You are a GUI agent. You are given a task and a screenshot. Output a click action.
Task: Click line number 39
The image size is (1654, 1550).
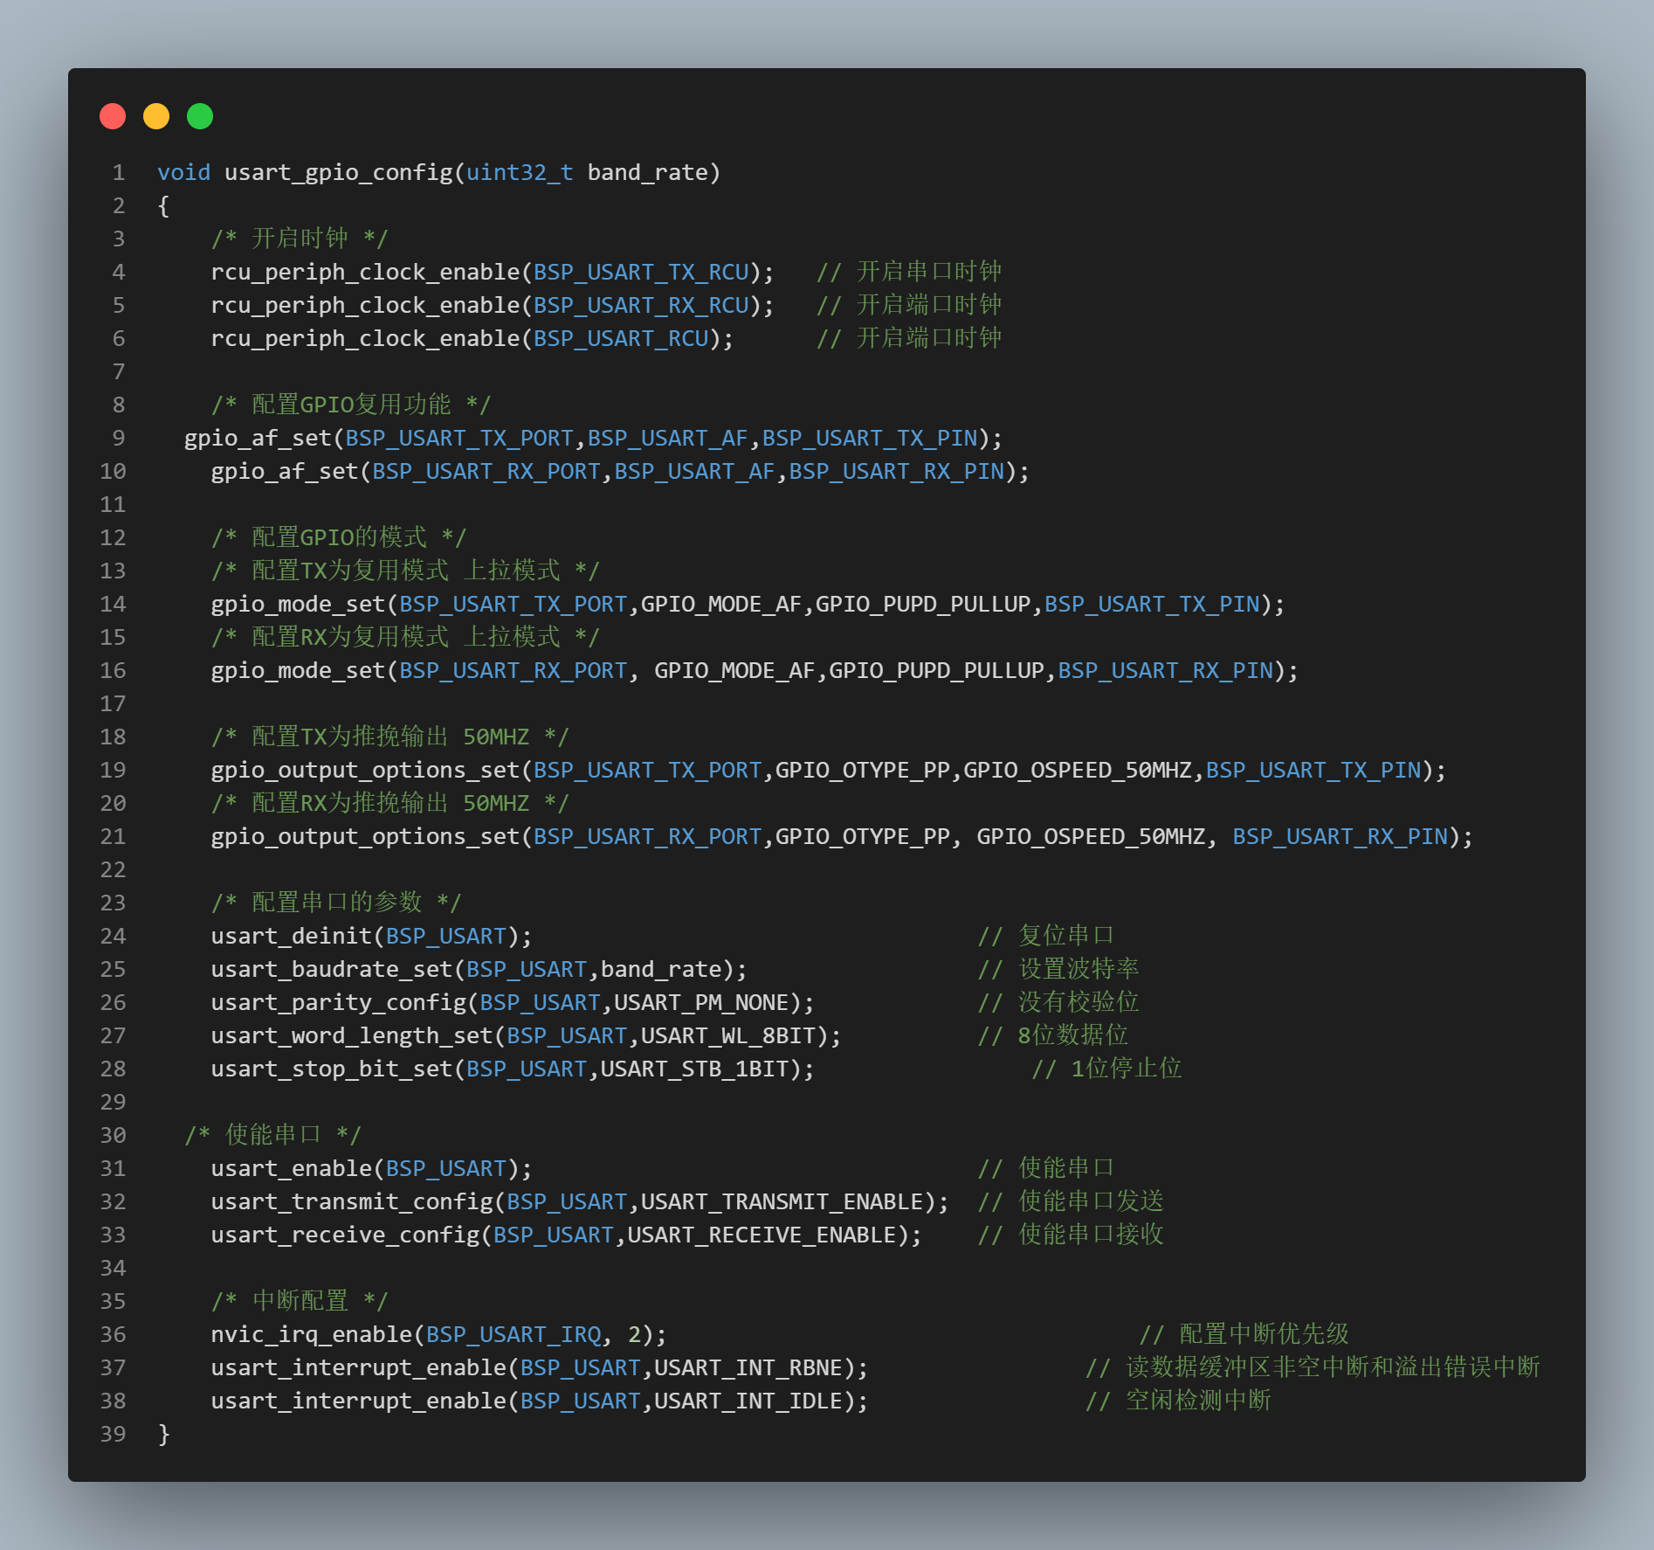pyautogui.click(x=114, y=1435)
